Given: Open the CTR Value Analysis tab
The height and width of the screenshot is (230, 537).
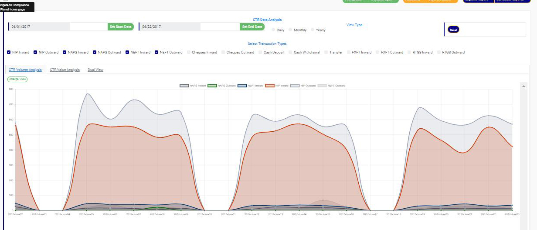Looking at the screenshot, I should pyautogui.click(x=65, y=70).
